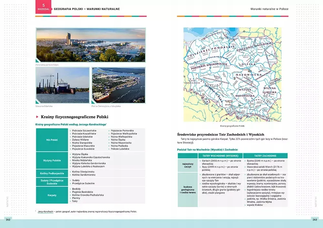Click list item 'Pieniny'
323x228 pixels.
point(76,198)
